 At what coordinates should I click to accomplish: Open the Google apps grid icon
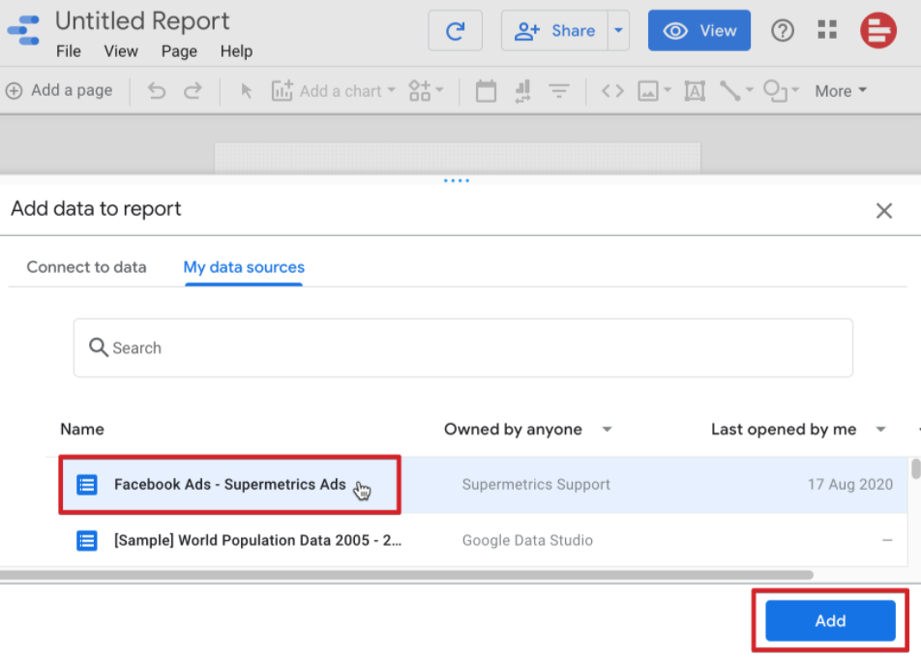point(827,30)
